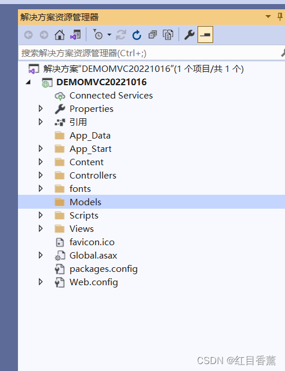The width and height of the screenshot is (285, 371).
Task: Open the pending changes filter clock icon
Action: click(x=98, y=35)
